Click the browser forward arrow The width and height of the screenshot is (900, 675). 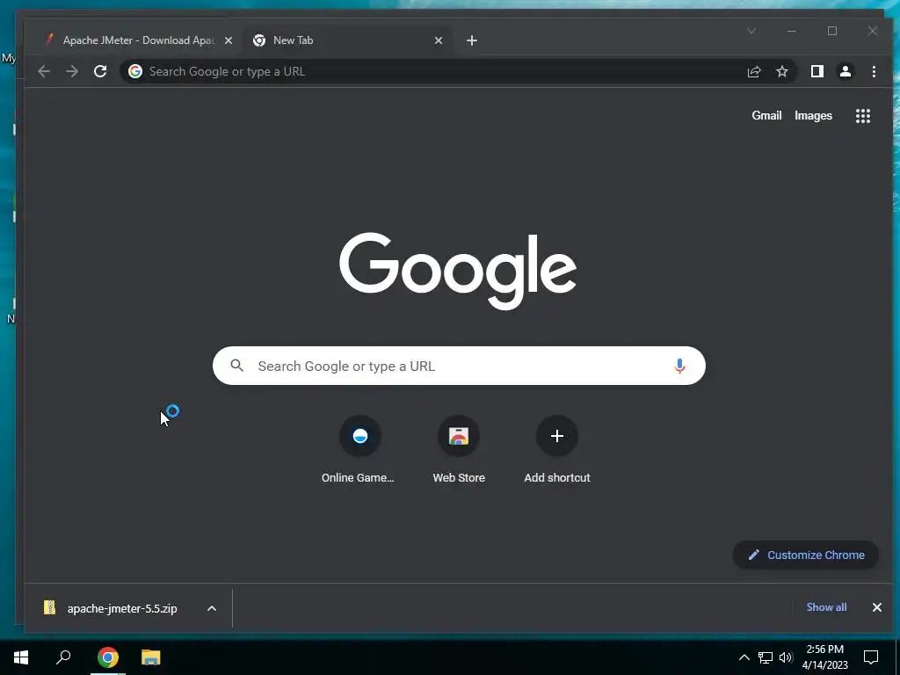pos(72,71)
